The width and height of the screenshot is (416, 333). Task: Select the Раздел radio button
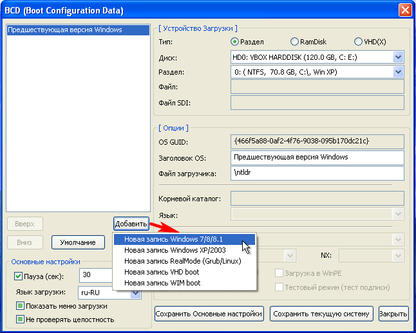pyautogui.click(x=235, y=42)
